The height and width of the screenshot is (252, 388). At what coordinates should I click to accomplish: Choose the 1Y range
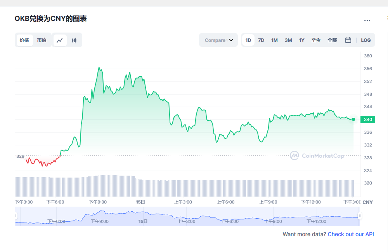301,40
